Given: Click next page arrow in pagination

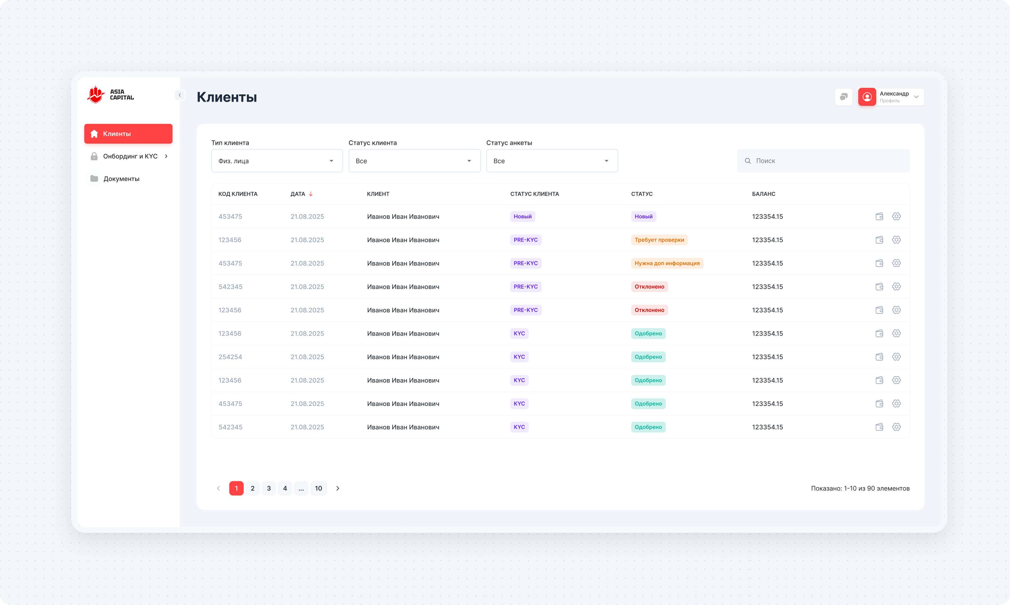Looking at the screenshot, I should coord(337,488).
